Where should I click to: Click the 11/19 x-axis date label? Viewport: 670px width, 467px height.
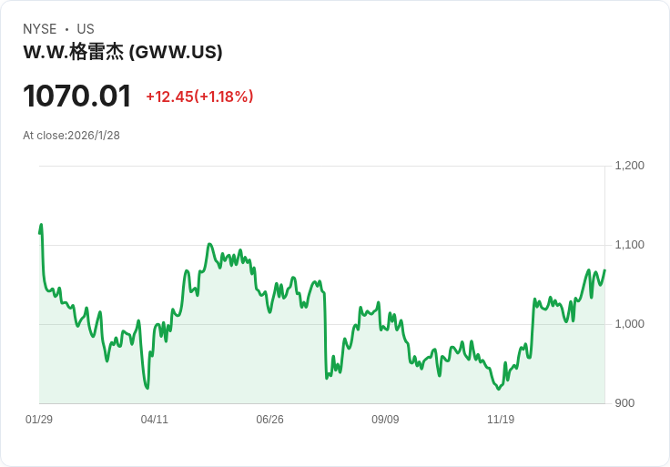[501, 419]
